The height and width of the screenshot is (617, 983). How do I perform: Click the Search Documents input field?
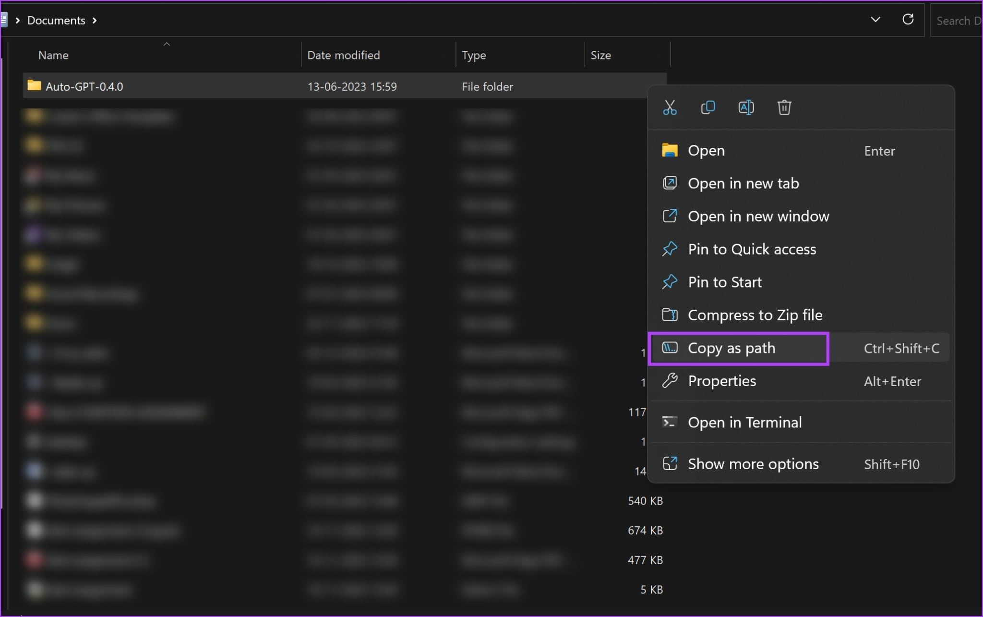click(959, 20)
